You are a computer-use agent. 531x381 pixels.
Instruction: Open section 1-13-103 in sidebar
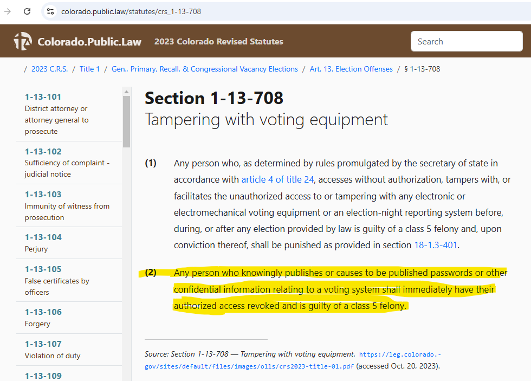[x=43, y=195]
